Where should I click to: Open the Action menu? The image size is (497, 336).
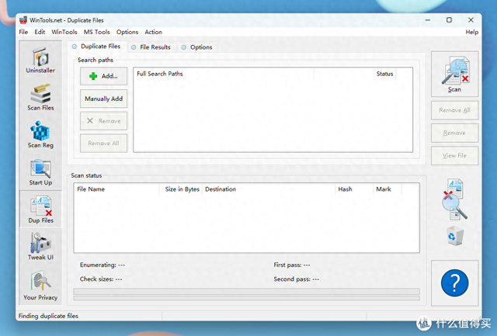coord(153,32)
